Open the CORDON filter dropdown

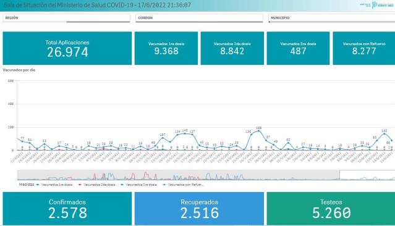tap(199, 18)
